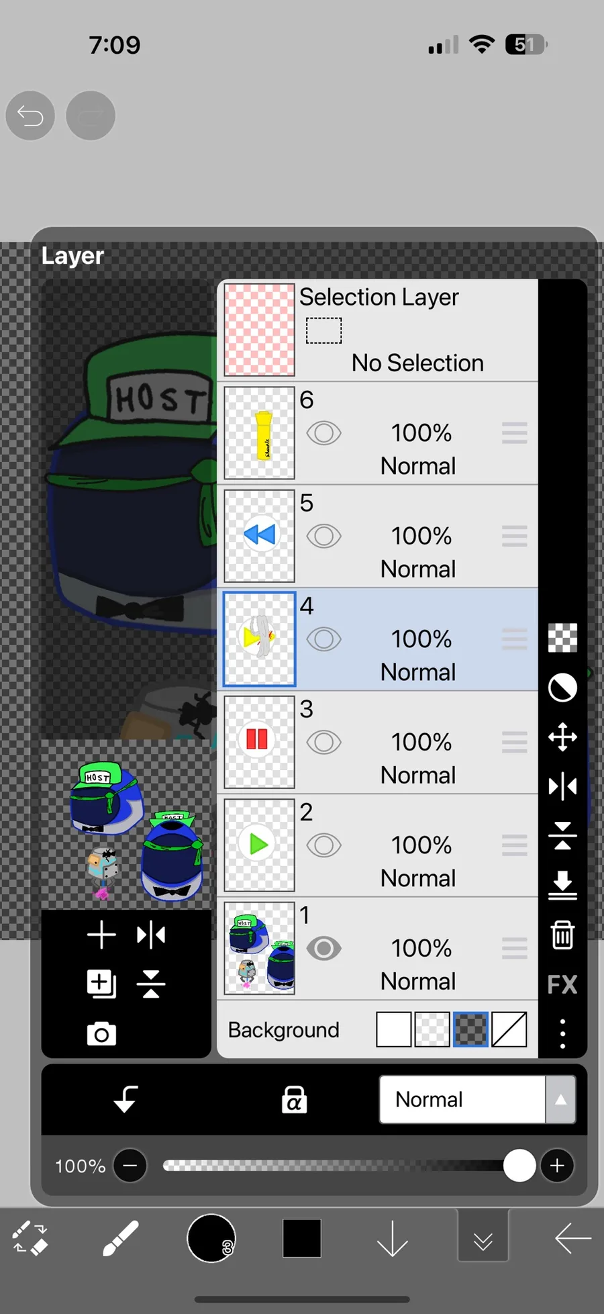Viewport: 604px width, 1314px height.
Task: Select layer 1 character thumbnail
Action: [x=259, y=948]
